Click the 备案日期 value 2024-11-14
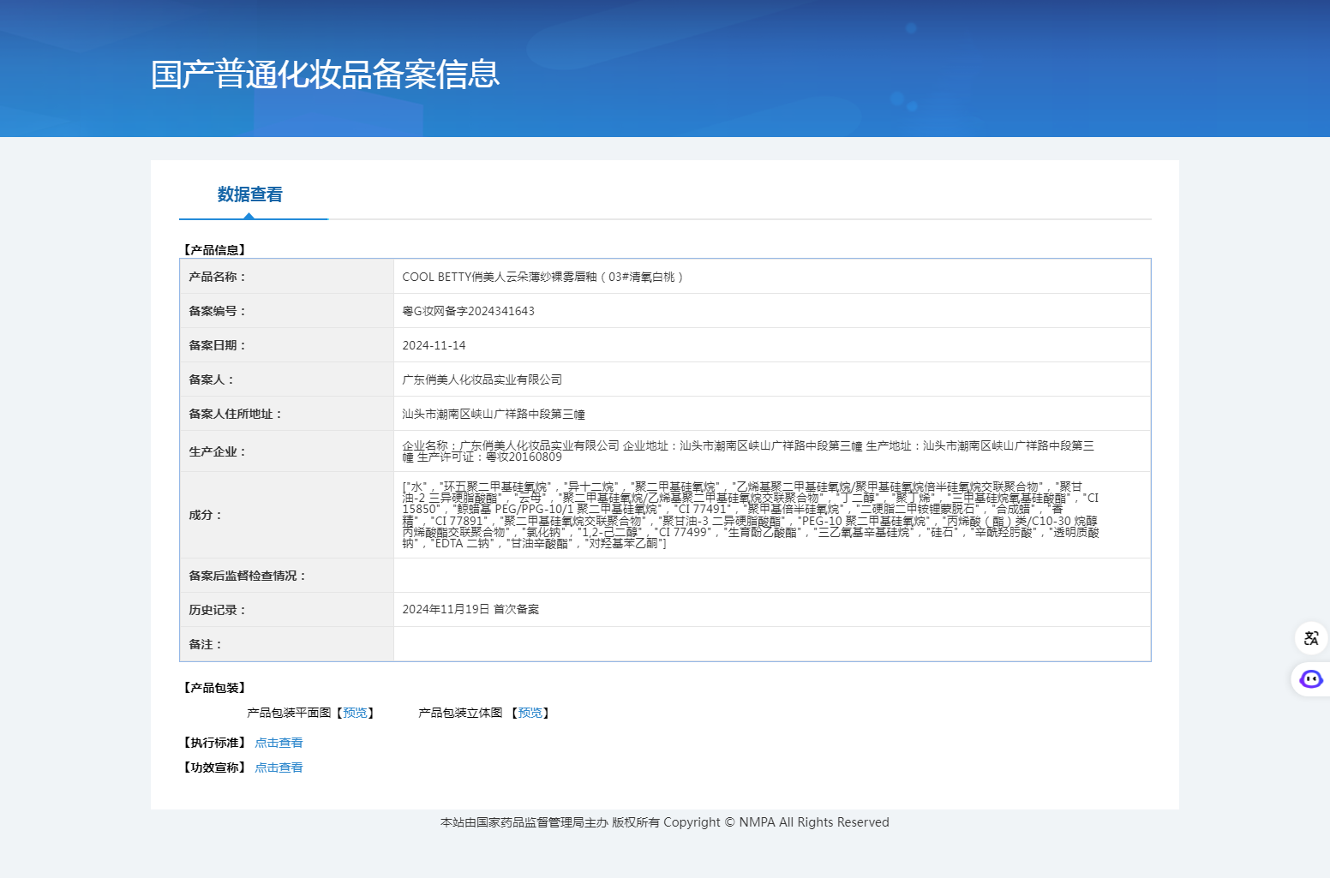The image size is (1330, 878). (434, 345)
